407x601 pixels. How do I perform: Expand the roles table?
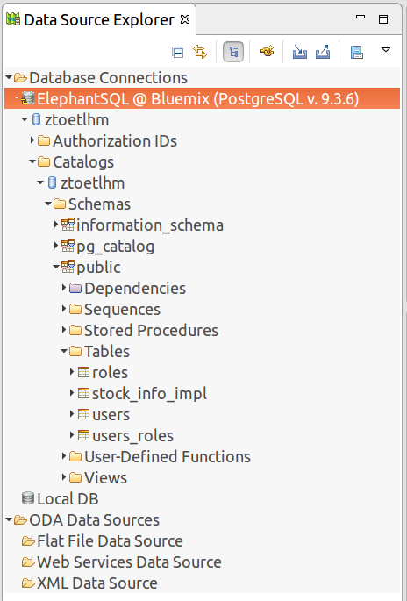(x=72, y=372)
